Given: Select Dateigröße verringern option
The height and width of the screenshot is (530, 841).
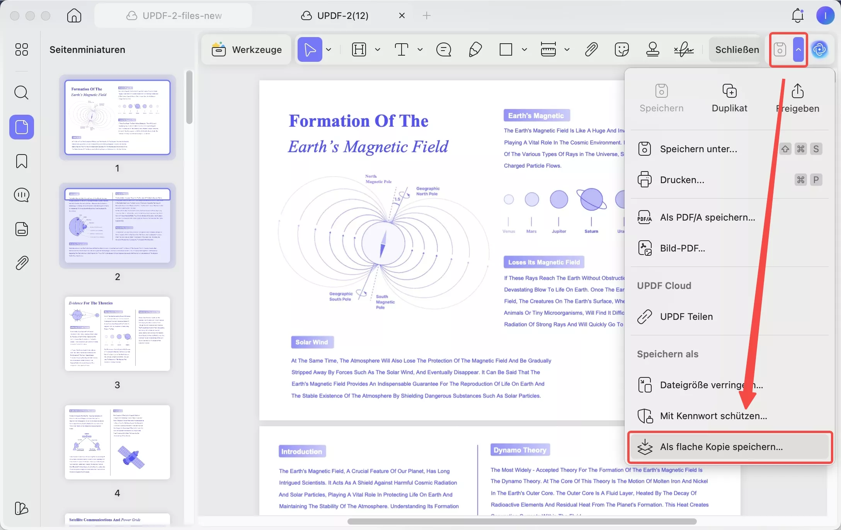Looking at the screenshot, I should [730, 385].
